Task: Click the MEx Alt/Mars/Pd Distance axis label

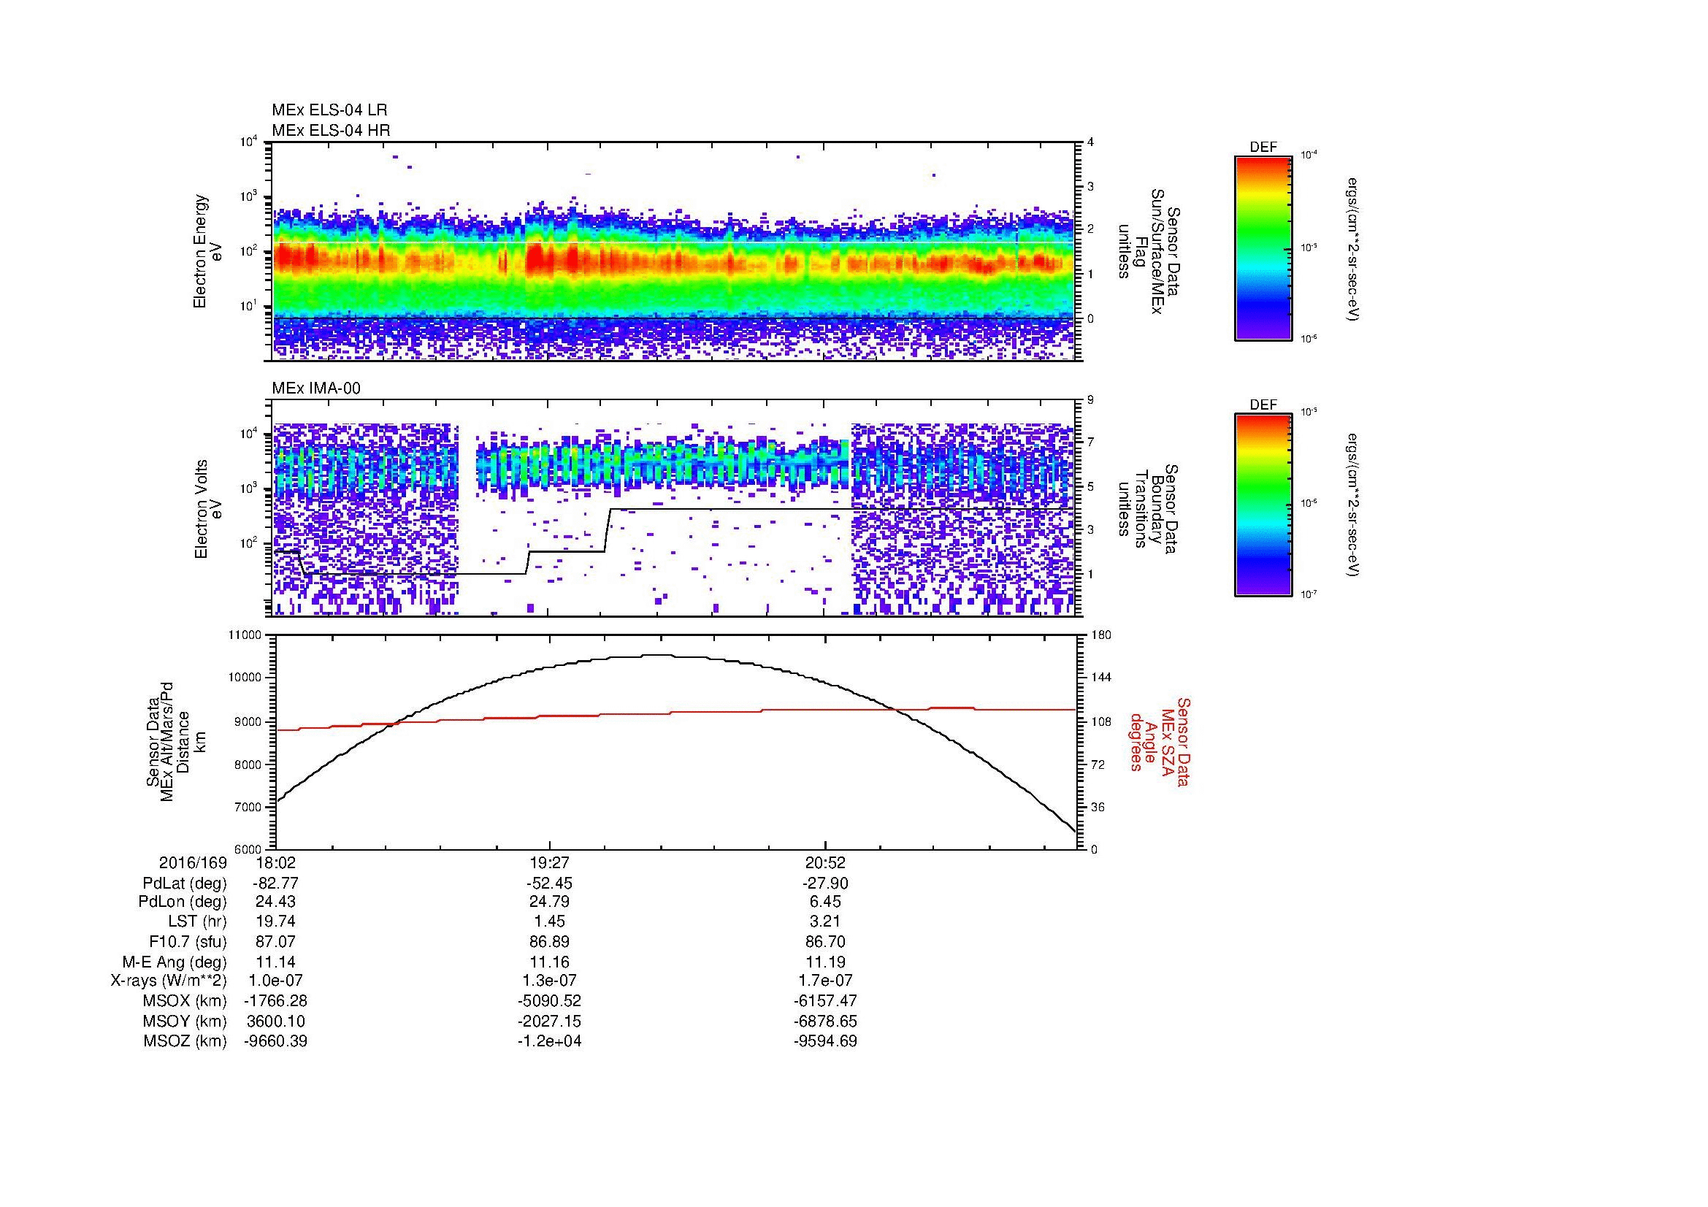Action: tap(177, 741)
